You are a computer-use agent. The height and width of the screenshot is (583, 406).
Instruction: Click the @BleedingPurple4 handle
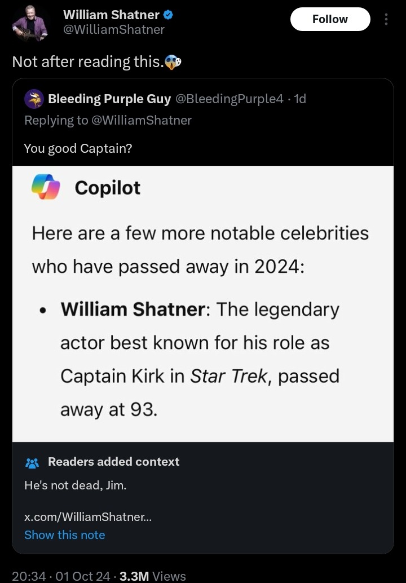tap(230, 99)
